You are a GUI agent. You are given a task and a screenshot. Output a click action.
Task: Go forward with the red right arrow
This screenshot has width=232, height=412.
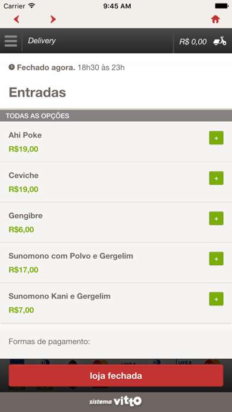pyautogui.click(x=53, y=19)
